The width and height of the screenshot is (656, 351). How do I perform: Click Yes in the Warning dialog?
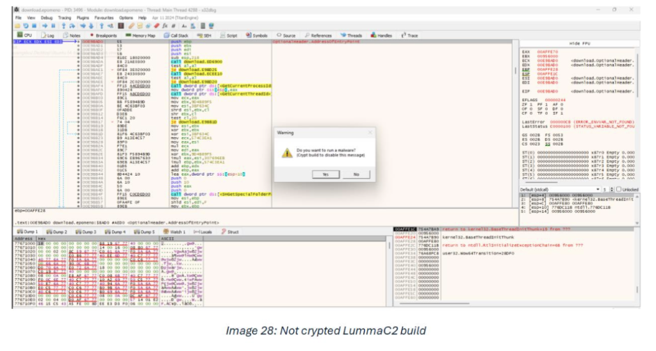coord(325,174)
